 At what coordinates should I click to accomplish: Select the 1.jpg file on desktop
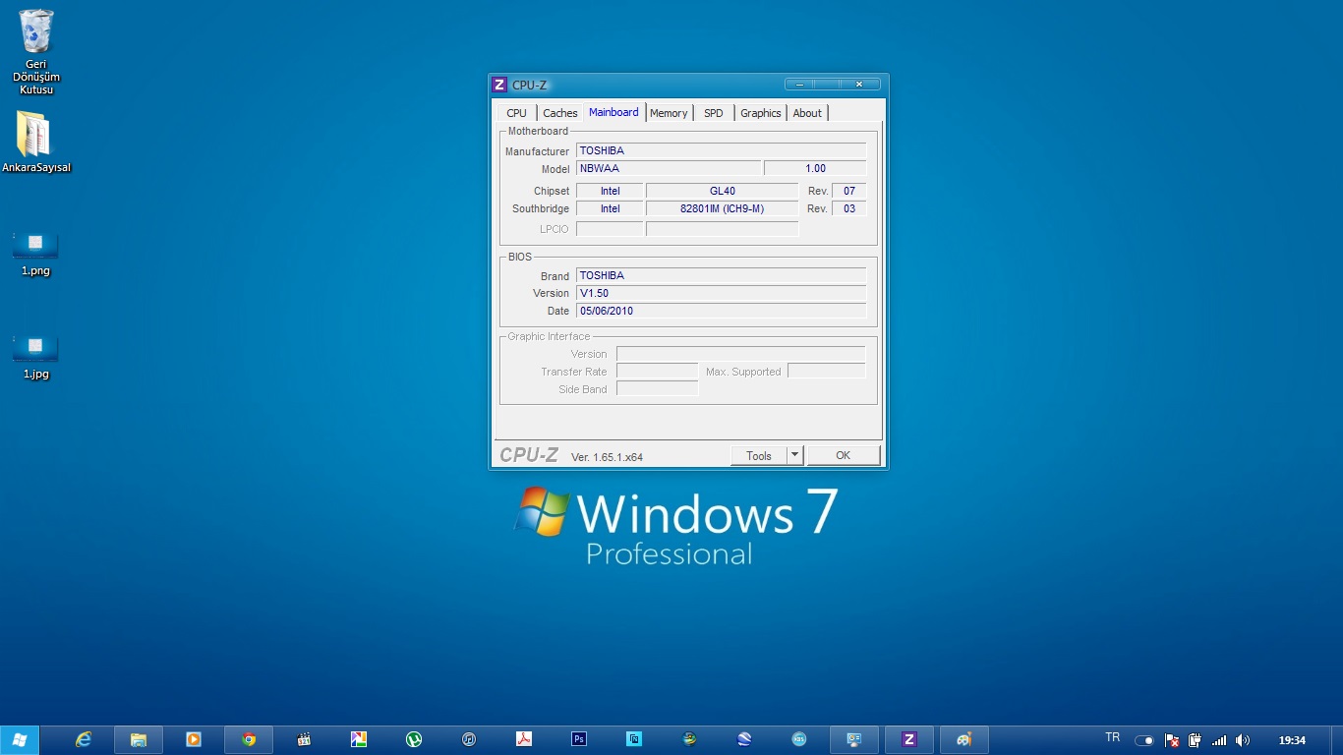(x=35, y=358)
